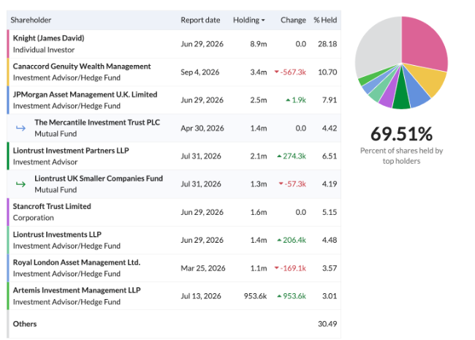This screenshot has width=475, height=340.
Task: Click the 5.15 percent held value
Action: (330, 212)
